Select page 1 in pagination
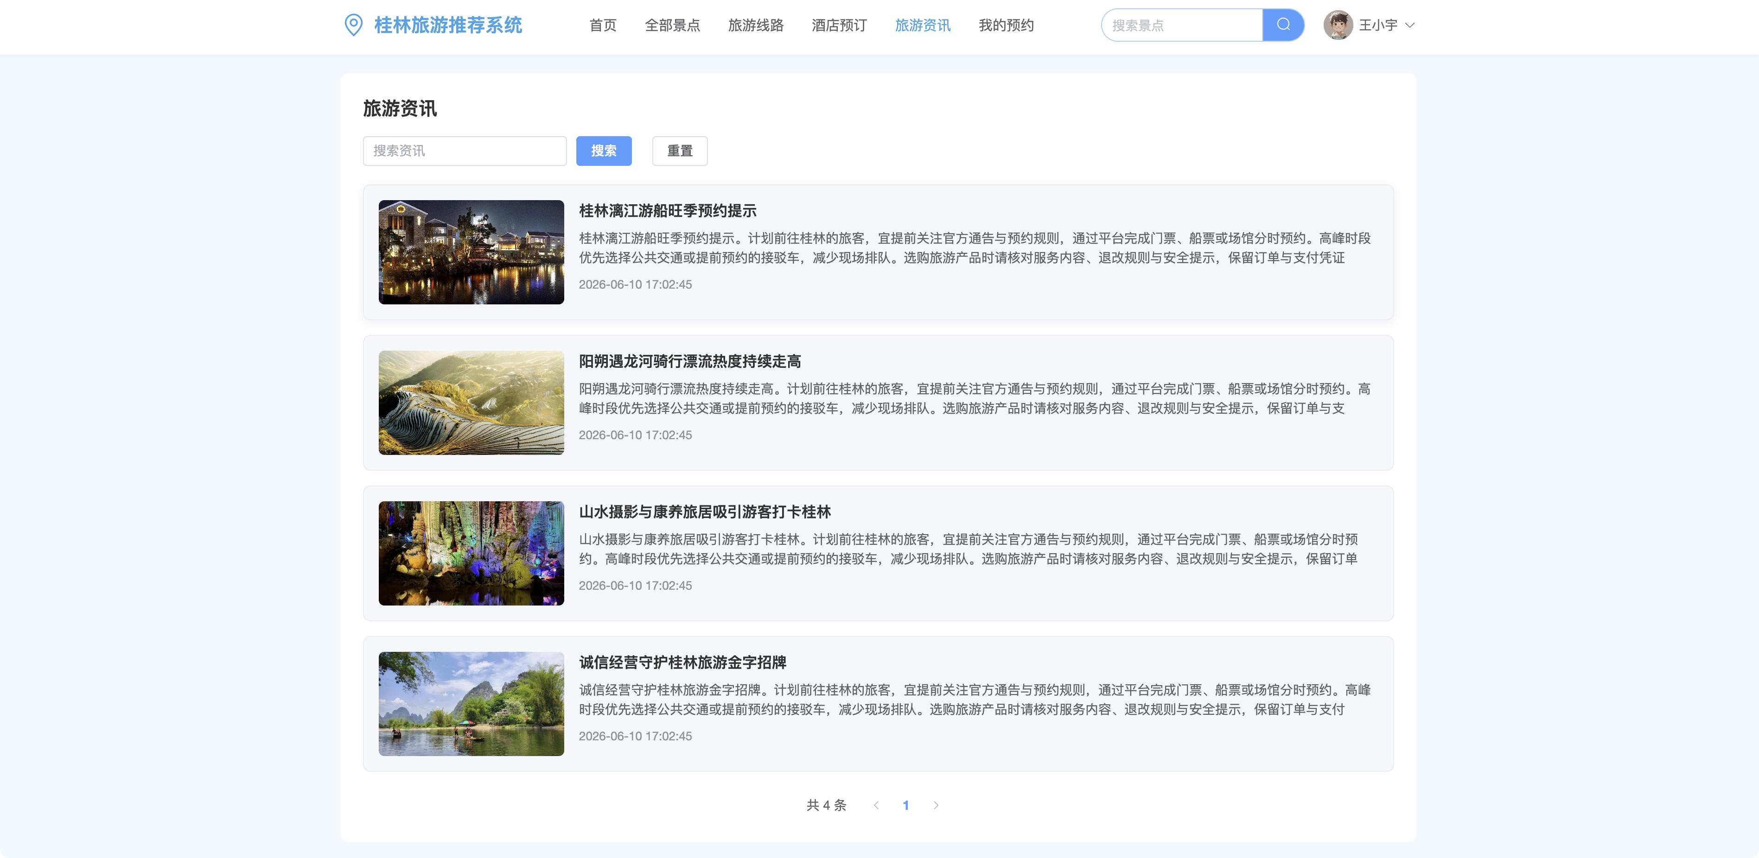 [905, 806]
